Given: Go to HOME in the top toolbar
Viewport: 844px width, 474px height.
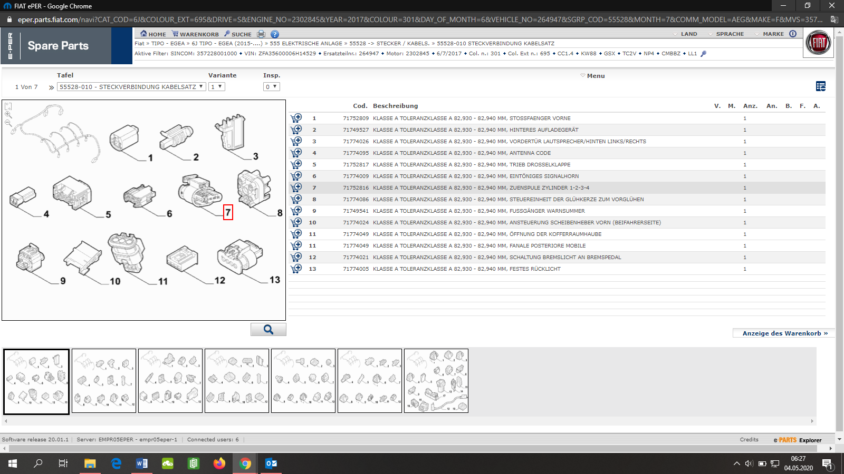Looking at the screenshot, I should tap(153, 34).
